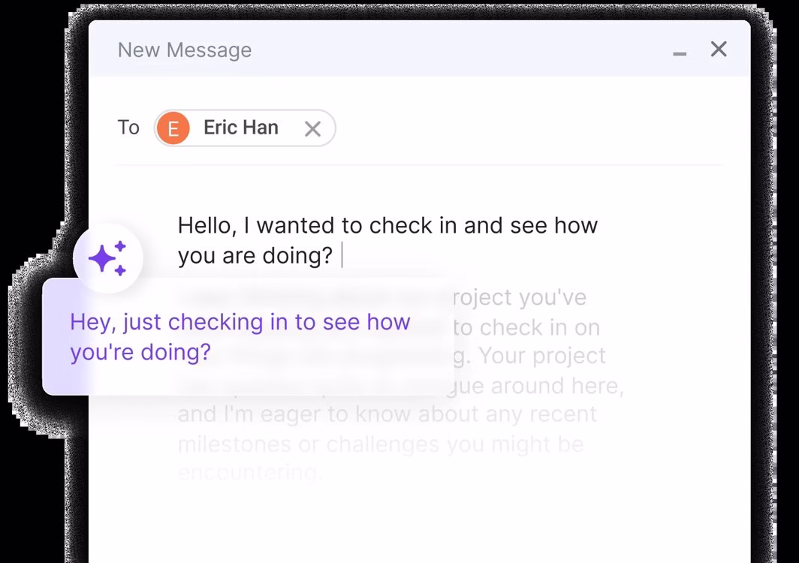Close the New Message window
Viewport: 799px width, 563px height.
pos(719,50)
